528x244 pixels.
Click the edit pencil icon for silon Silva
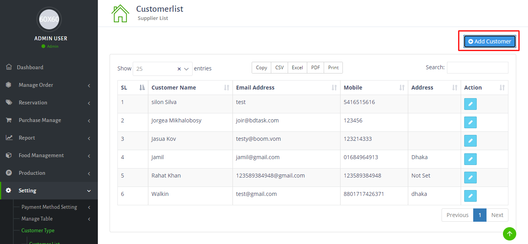click(x=470, y=104)
